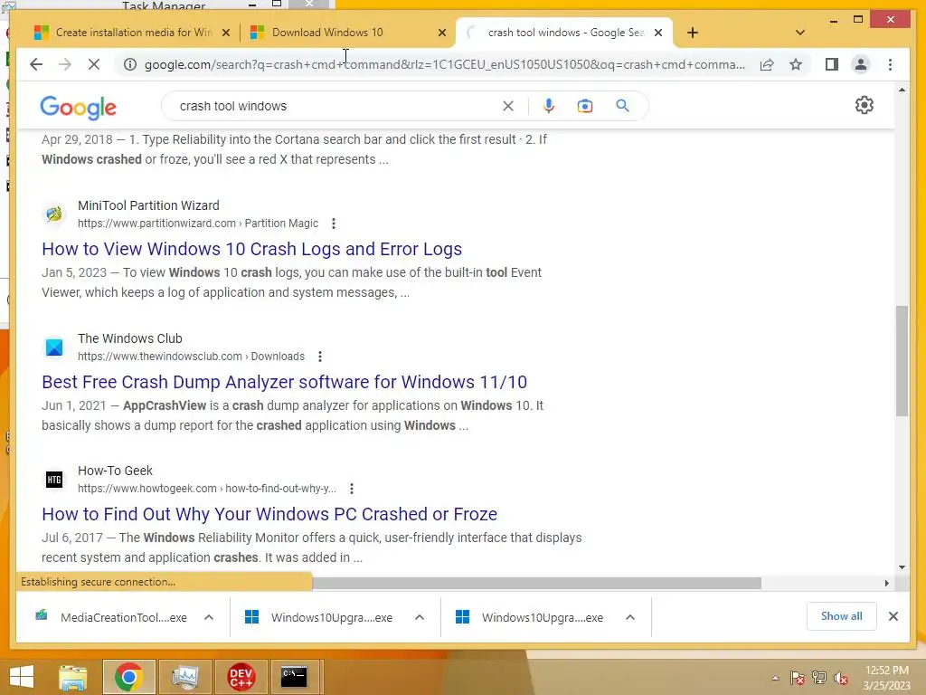This screenshot has width=926, height=695.
Task: Click the Task Manager window title behind Chrome
Action: 164,5
